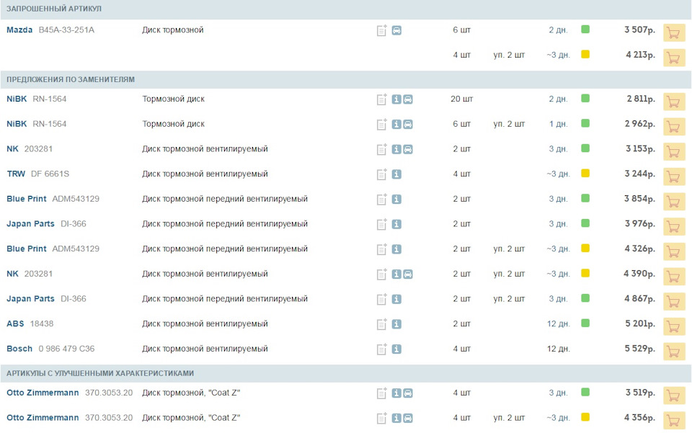Select article number B45A-33-251A
Image resolution: width=692 pixels, height=433 pixels.
pos(66,30)
